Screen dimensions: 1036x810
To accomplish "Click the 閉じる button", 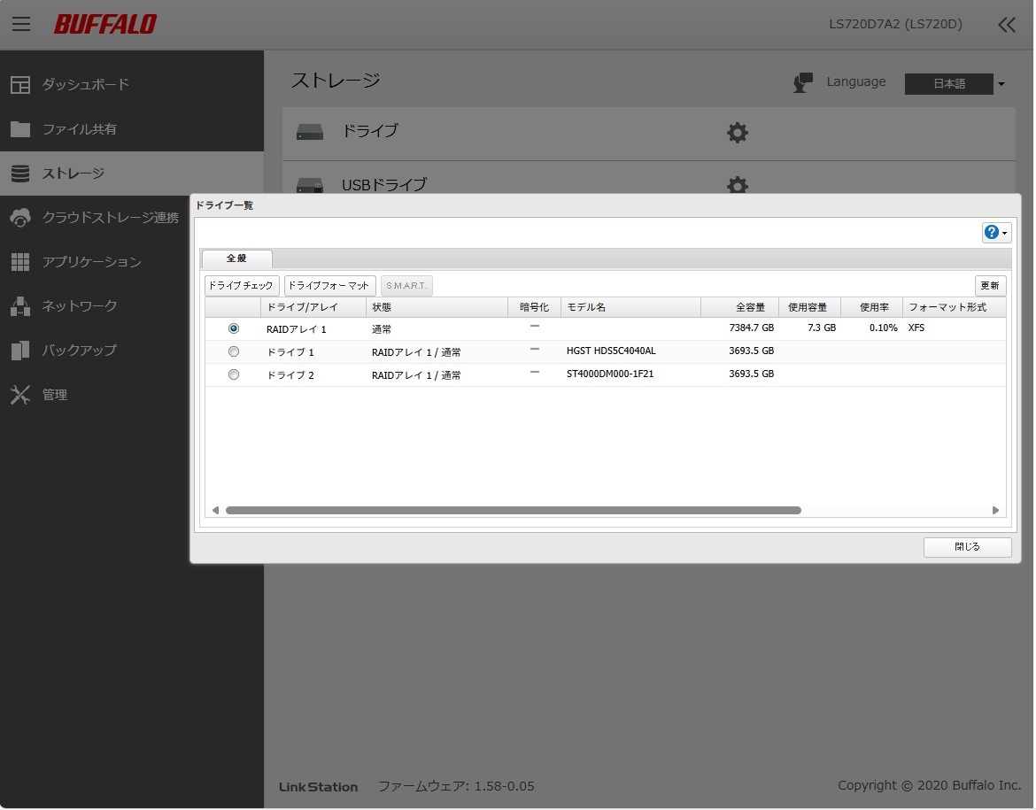I will (x=967, y=547).
